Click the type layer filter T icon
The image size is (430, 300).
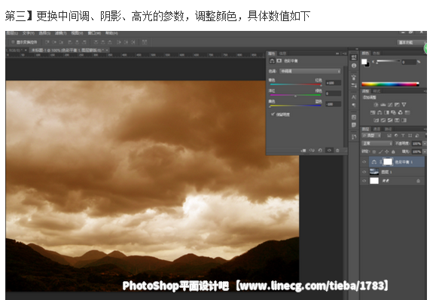pyautogui.click(x=403, y=136)
